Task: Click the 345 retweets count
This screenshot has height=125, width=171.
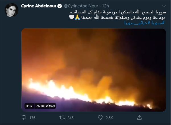Action: pyautogui.click(x=71, y=118)
